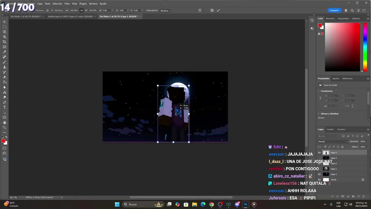The height and width of the screenshot is (209, 371).
Task: Select the Blur drop tool
Action: click(4, 87)
